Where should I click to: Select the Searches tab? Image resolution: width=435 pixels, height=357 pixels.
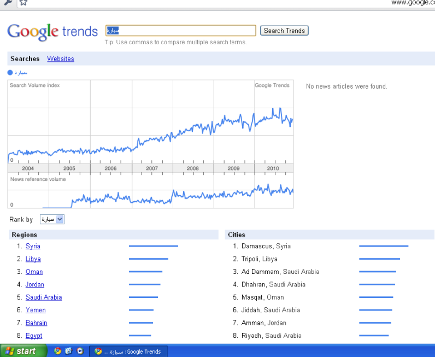tap(25, 59)
